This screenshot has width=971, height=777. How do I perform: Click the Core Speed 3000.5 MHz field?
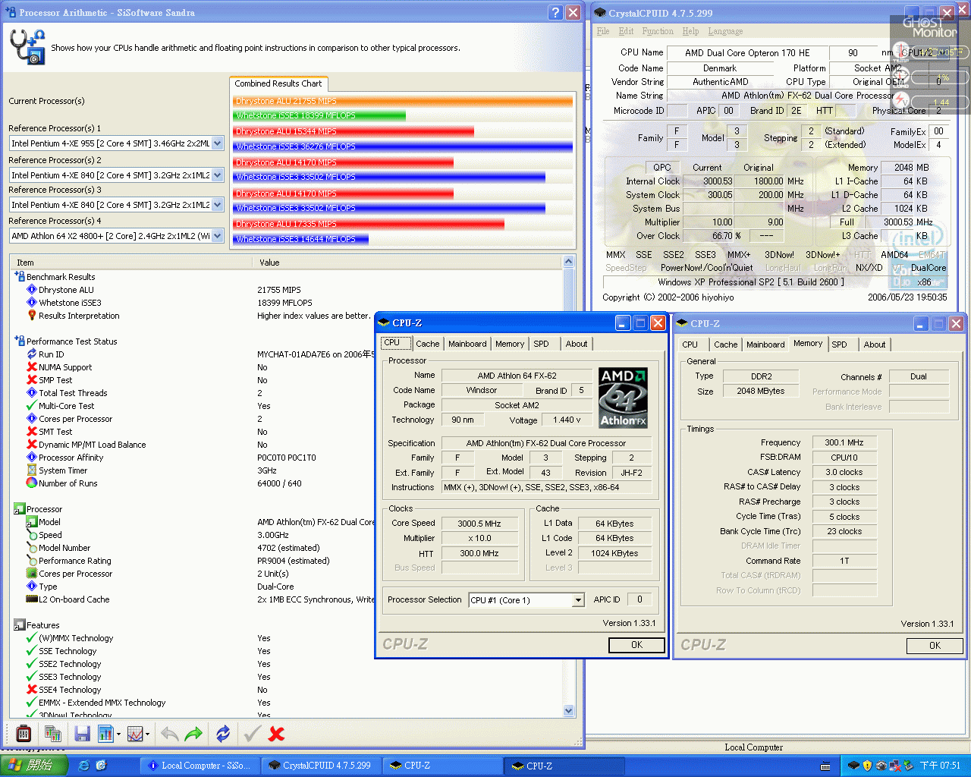pos(479,524)
